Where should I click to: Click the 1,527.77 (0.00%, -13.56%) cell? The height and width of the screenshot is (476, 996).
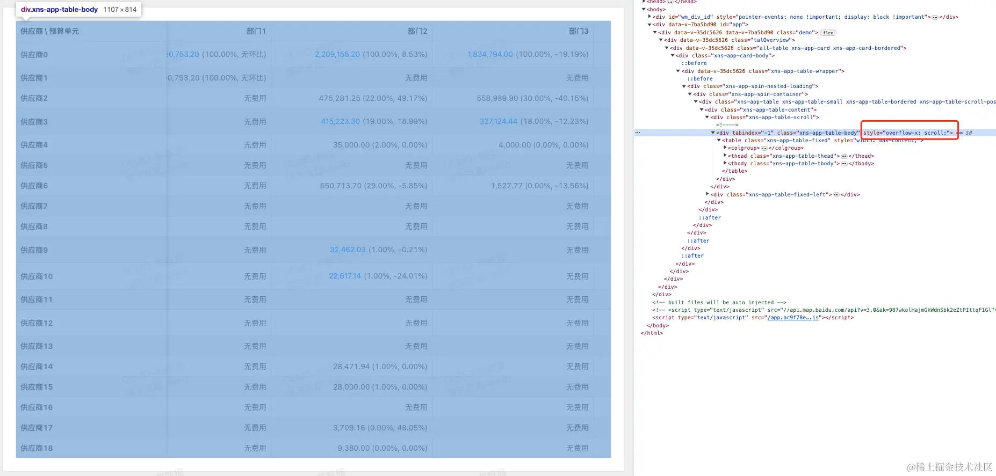tap(539, 186)
